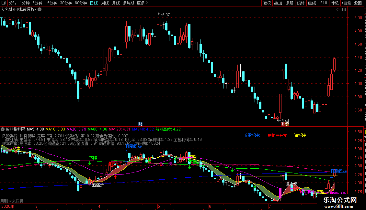Click the 下腰 signal label with green arrow
366x210 pixels.
93,158
